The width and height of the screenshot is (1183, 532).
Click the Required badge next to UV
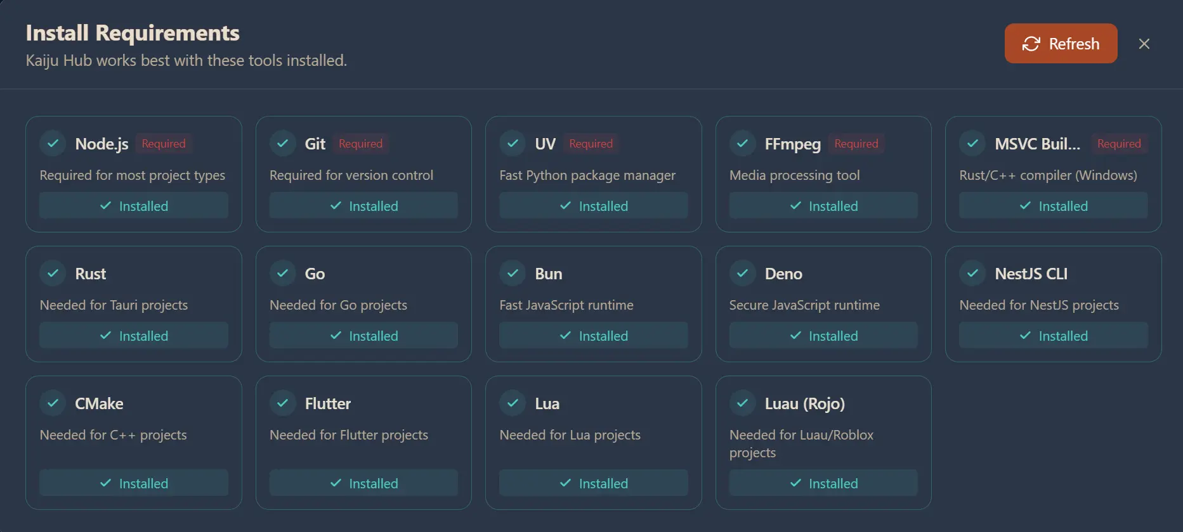click(591, 144)
